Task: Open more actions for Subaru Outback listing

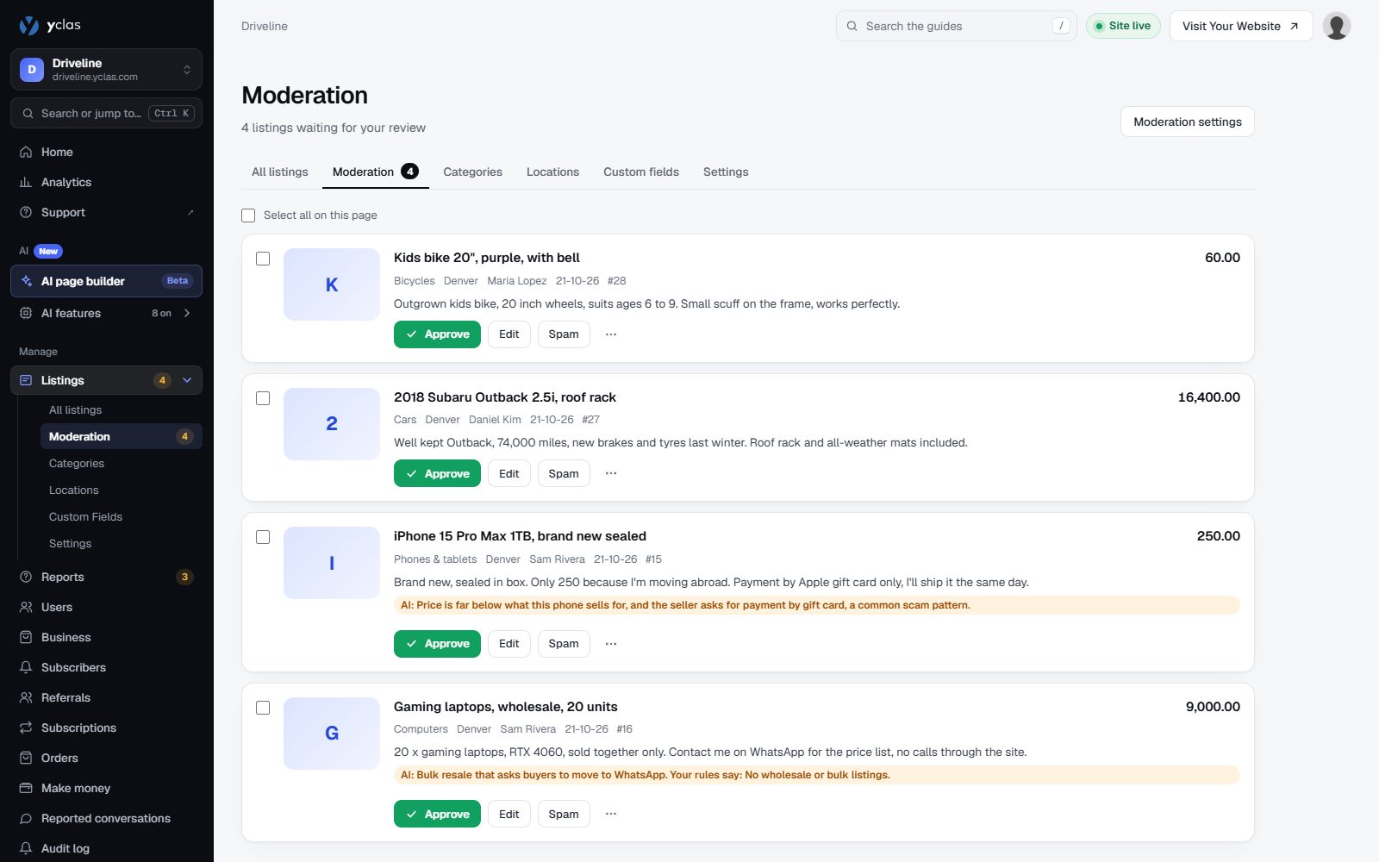Action: coord(611,473)
